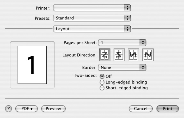Choose the right-to-left reversed Z layout direction

tap(119, 55)
